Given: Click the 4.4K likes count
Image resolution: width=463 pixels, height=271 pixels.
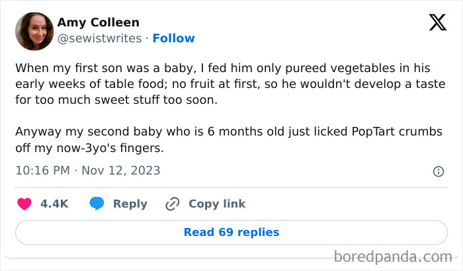Looking at the screenshot, I should pyautogui.click(x=54, y=204).
